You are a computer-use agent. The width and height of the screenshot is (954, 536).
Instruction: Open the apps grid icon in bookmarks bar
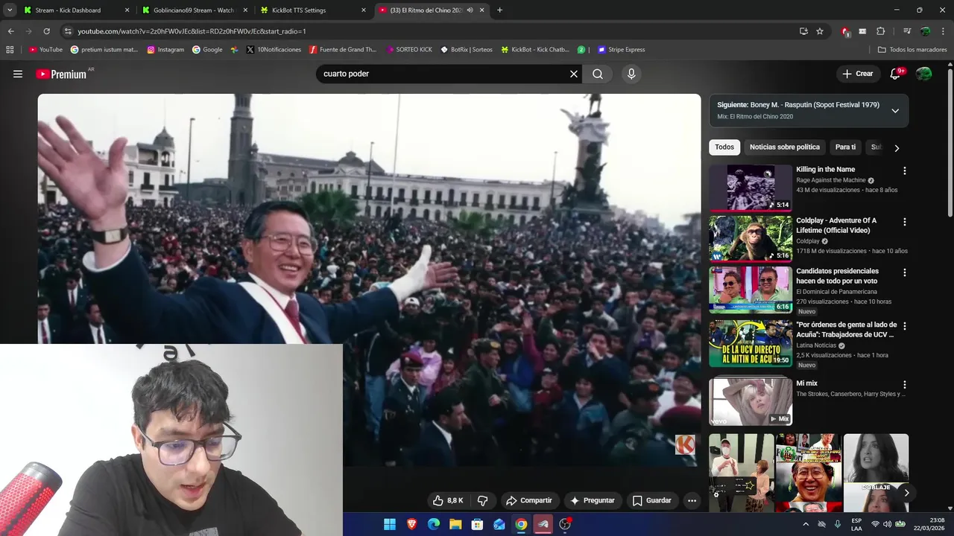(x=10, y=50)
